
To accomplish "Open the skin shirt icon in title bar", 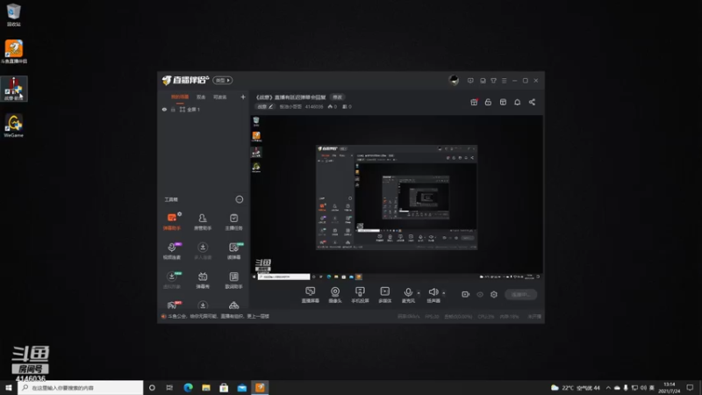I will click(493, 81).
